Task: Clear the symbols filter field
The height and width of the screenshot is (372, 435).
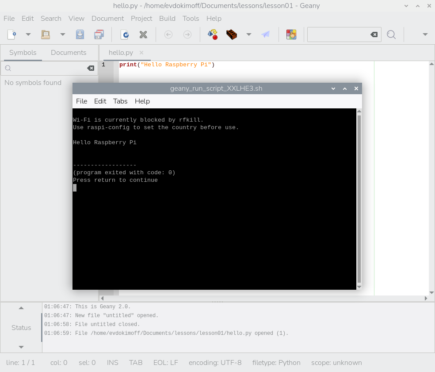Action: click(91, 68)
